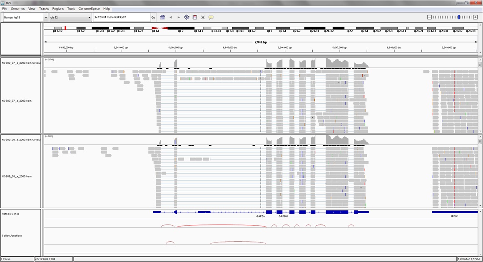Click the zoom in plus icon
Viewport: 483px width, 262px height.
(476, 17)
